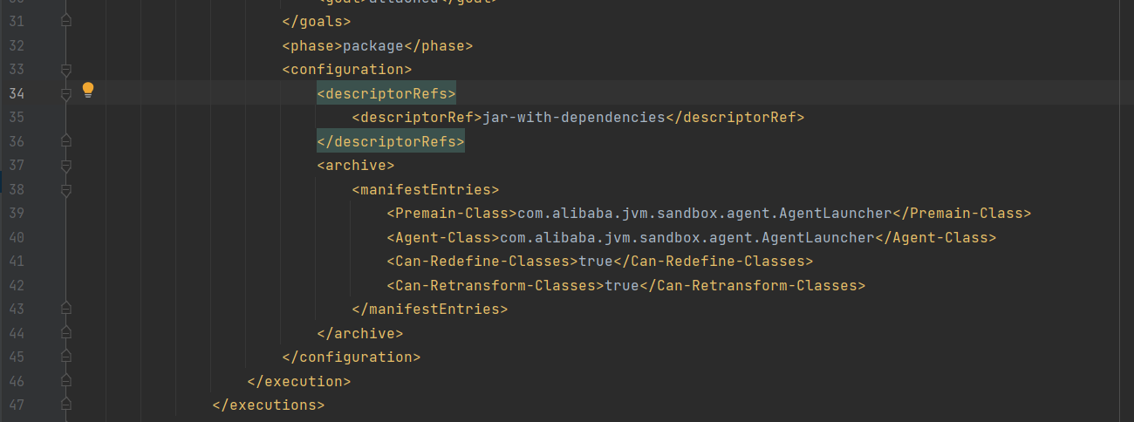Click fold end marker beside closing execution tag
The image size is (1134, 422).
click(x=66, y=381)
